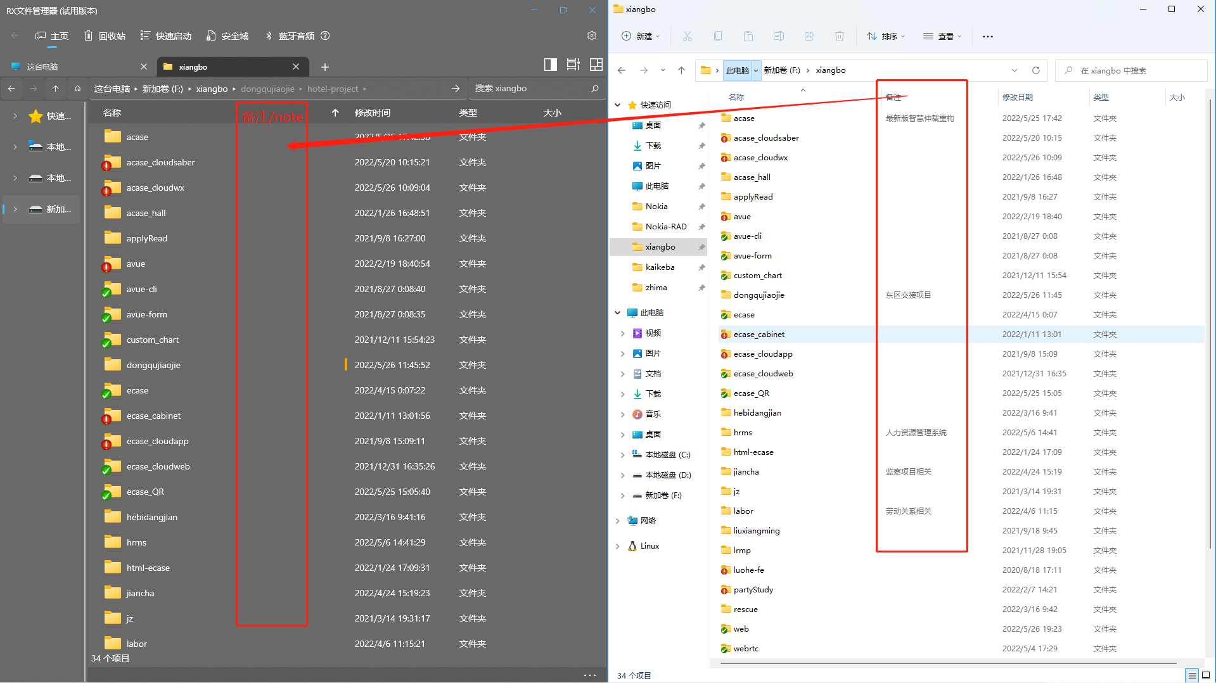Open the 排序 sort dropdown in Explorer

(886, 36)
